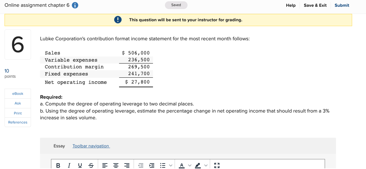Image resolution: width=366 pixels, height=169 pixels.
Task: Click the question number 6 box
Action: point(18,45)
